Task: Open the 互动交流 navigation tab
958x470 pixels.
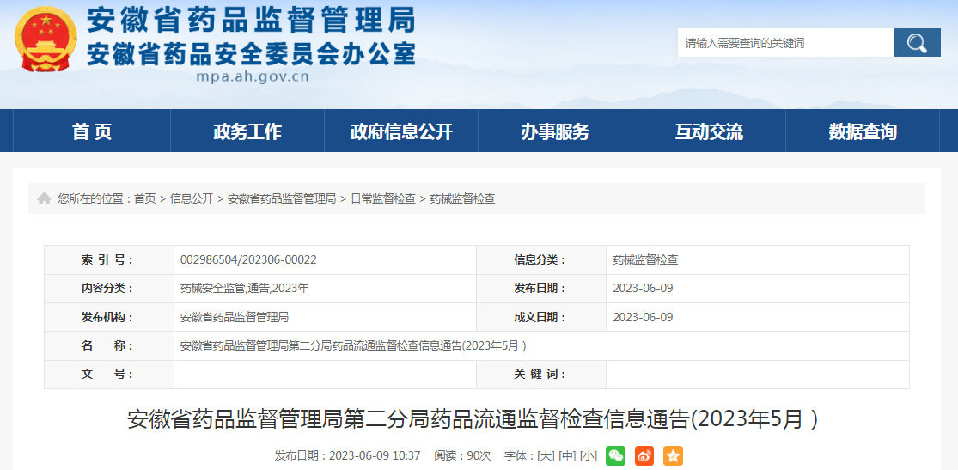Action: pos(709,131)
